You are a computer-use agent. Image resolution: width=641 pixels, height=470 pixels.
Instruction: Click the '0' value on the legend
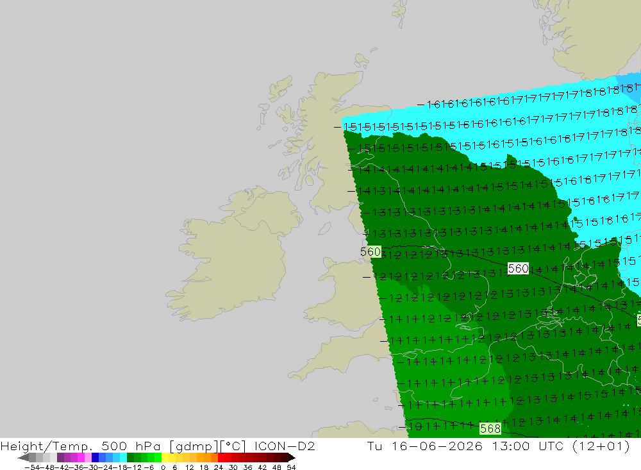pos(163,467)
